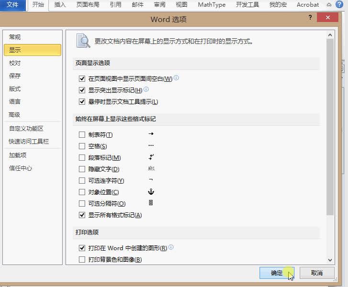The image size is (348, 287).
Task: Open 自定义功能区 options page
Action: coord(33,128)
